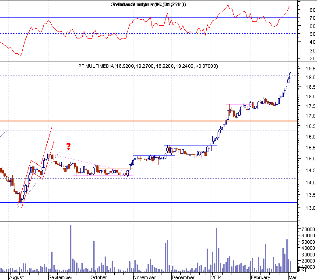
Task: Click the tallest January 2004 volume bar
Action: click(217, 250)
